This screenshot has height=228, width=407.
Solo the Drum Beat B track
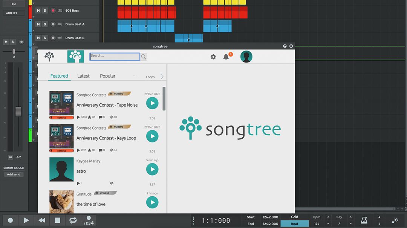point(44,38)
